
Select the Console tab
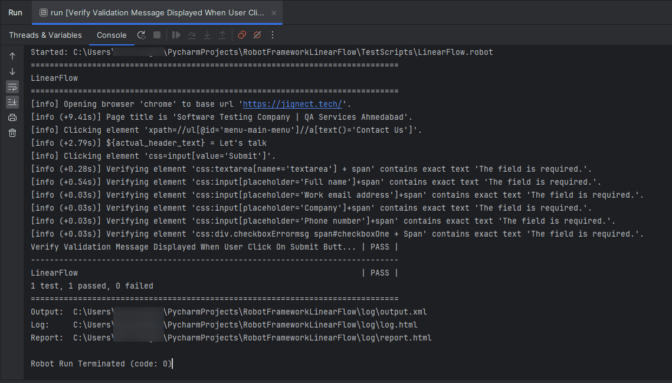(x=112, y=35)
